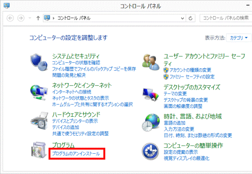The width and height of the screenshot is (252, 174).
Task: Click the System and Security shield icon
Action: pos(39,62)
